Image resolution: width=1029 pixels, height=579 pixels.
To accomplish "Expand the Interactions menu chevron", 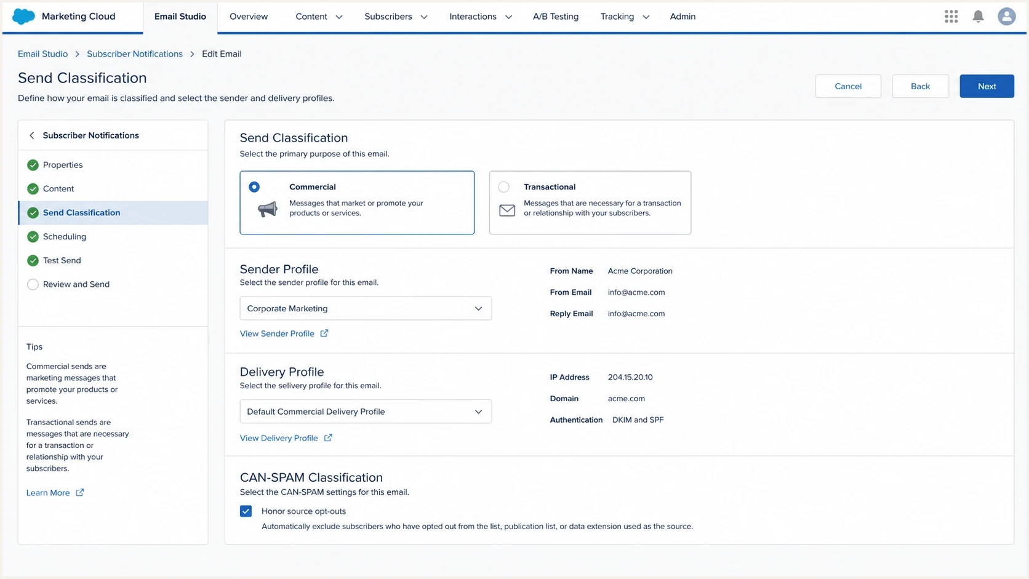I will tap(508, 17).
